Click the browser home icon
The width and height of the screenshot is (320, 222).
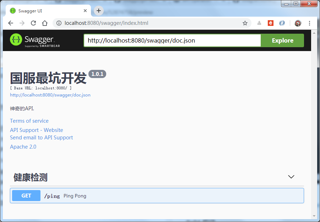click(44, 23)
